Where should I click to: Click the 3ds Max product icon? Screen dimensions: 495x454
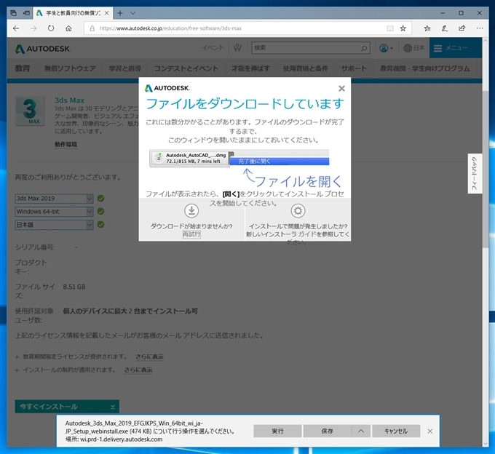tap(30, 111)
